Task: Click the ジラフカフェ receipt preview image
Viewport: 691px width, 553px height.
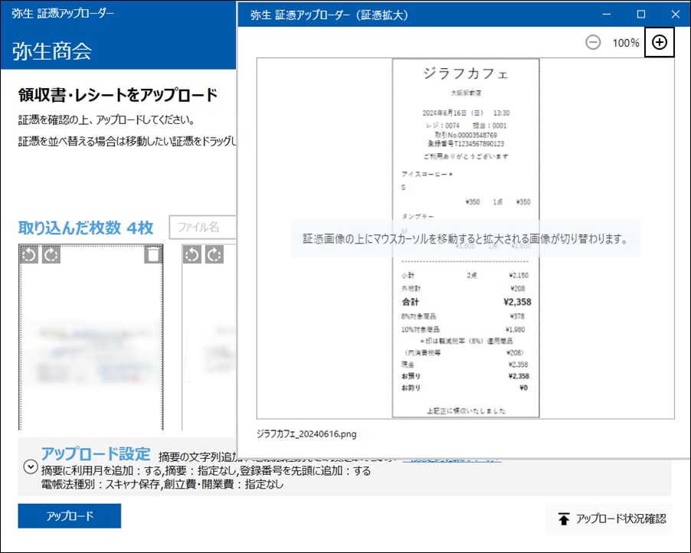Action: pyautogui.click(x=465, y=238)
